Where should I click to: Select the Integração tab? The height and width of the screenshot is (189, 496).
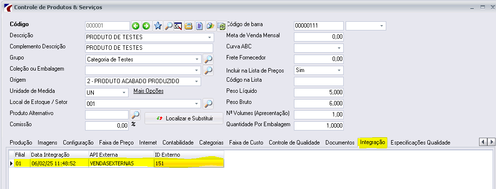click(x=373, y=142)
